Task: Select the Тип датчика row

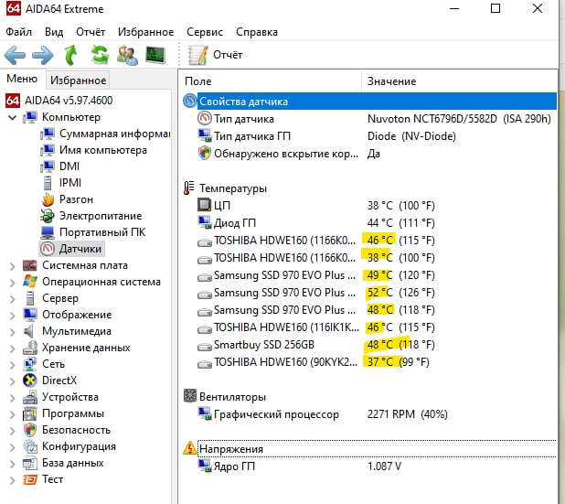Action: [369, 119]
